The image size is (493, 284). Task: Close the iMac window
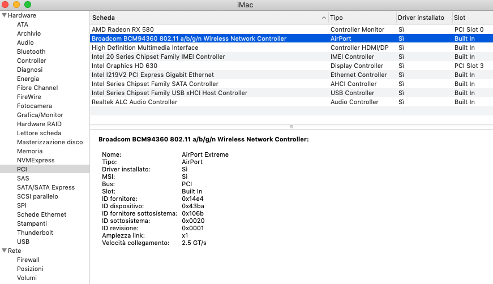[x=5, y=5]
